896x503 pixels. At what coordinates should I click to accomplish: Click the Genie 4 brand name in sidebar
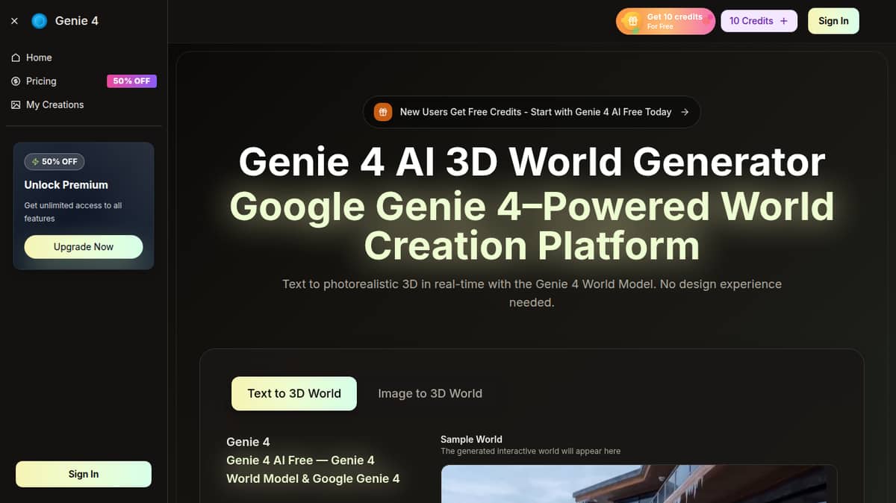[77, 21]
